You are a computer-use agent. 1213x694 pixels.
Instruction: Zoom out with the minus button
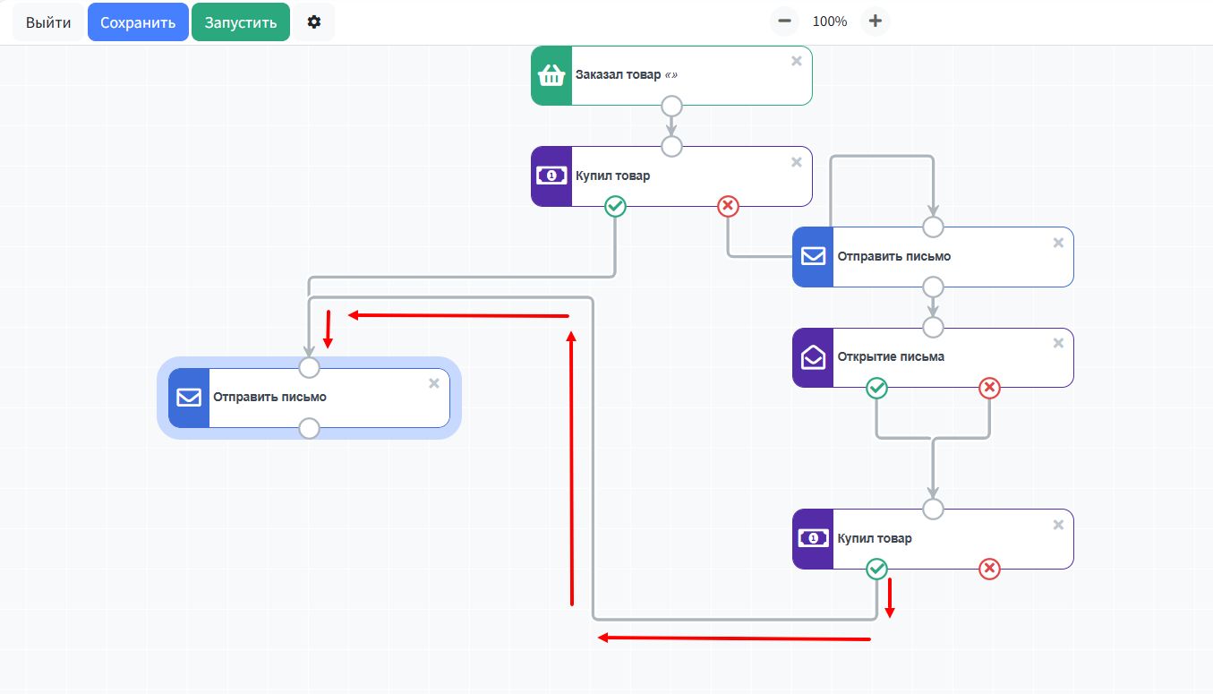click(784, 21)
